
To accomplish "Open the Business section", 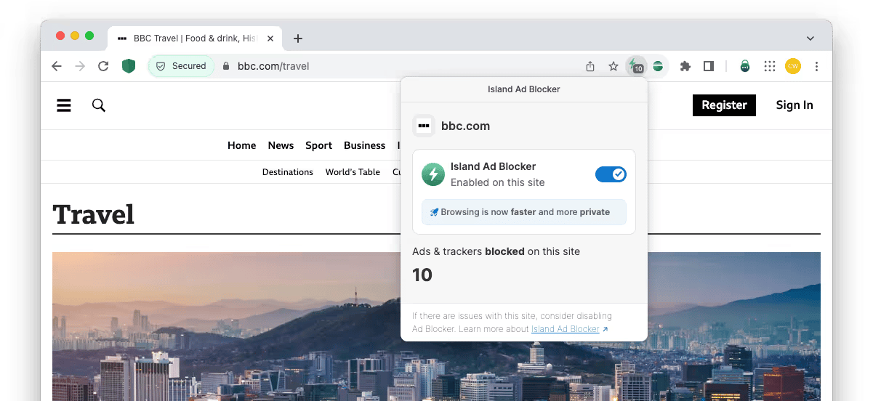I will [364, 145].
